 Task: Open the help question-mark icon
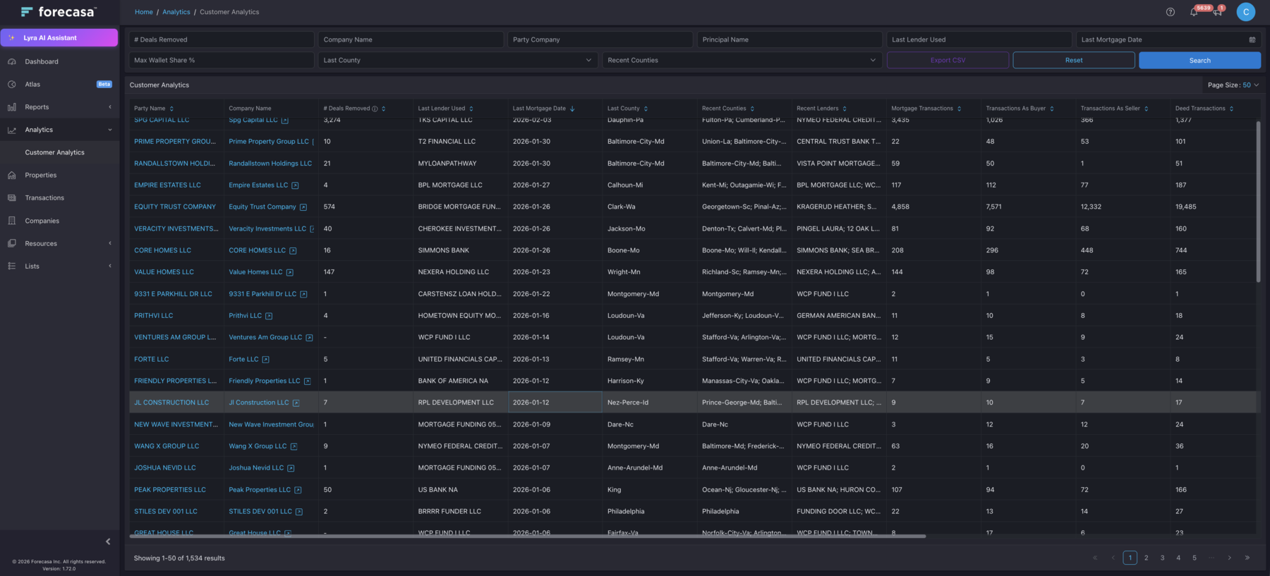tap(1171, 12)
